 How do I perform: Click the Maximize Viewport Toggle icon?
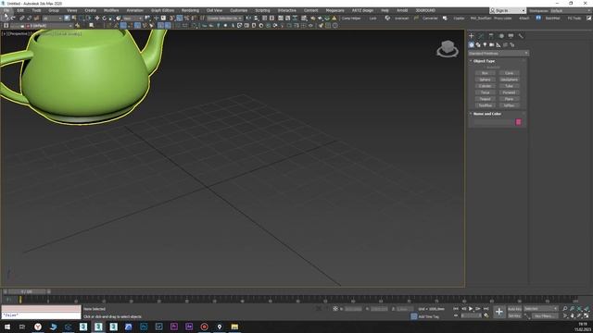coord(587,315)
